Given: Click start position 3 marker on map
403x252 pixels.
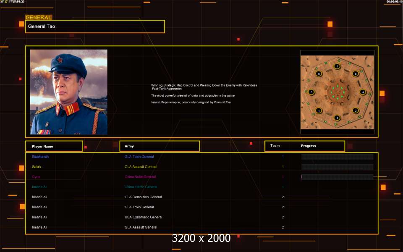Looking at the screenshot, I should [337, 118].
